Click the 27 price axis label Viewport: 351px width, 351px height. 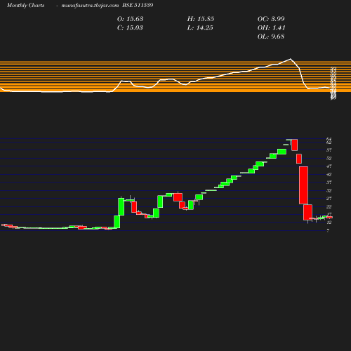tap(329, 199)
